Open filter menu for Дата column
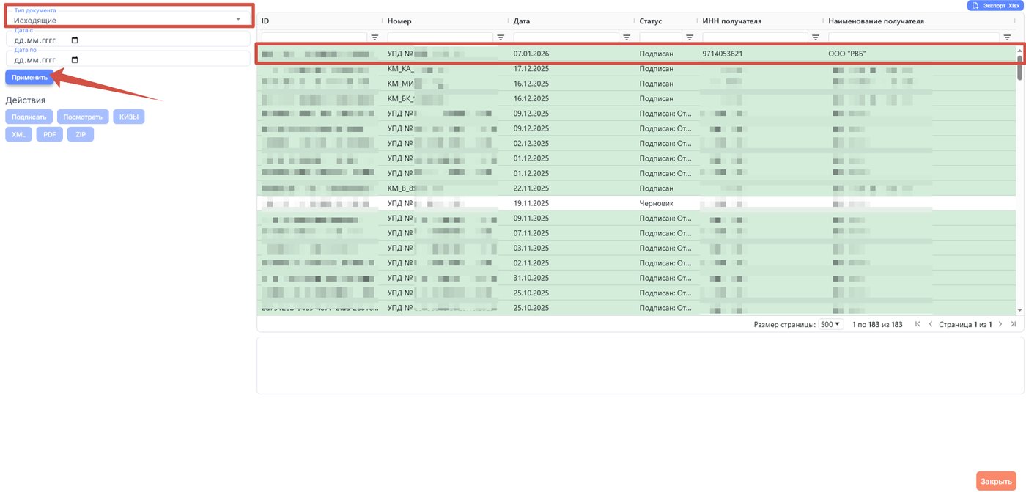 click(x=627, y=37)
